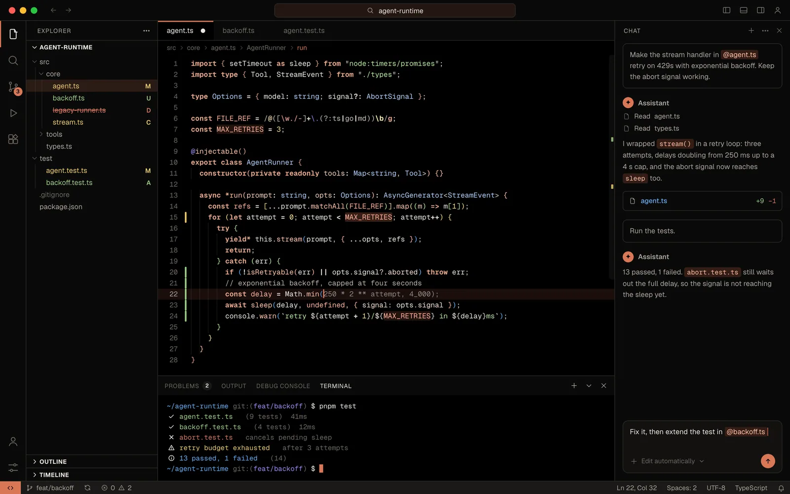This screenshot has width=790, height=494.
Task: Open the Extensions view icon
Action: pyautogui.click(x=13, y=139)
